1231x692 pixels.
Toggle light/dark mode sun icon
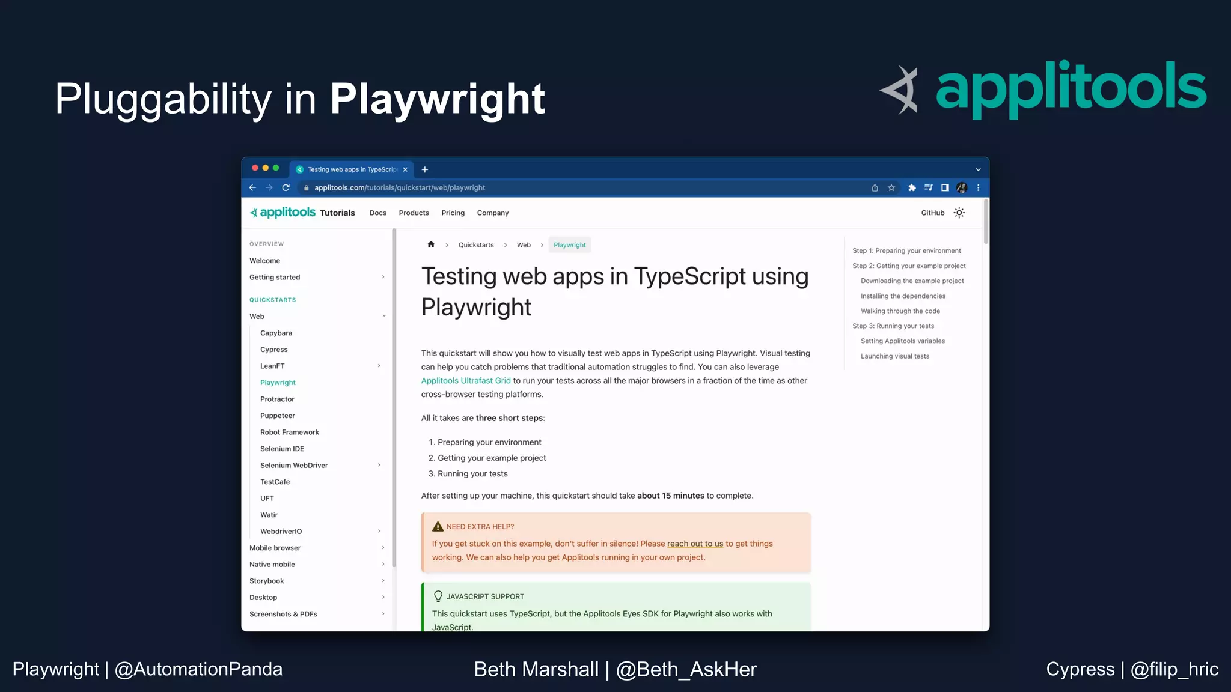[x=959, y=213]
